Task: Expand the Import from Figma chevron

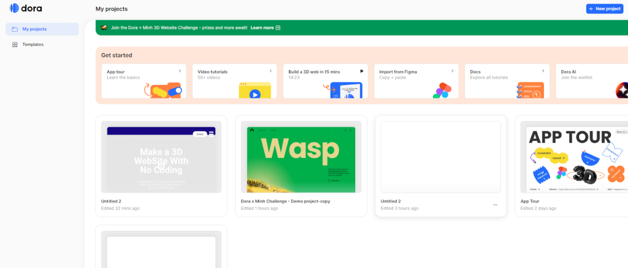Action: pos(452,71)
